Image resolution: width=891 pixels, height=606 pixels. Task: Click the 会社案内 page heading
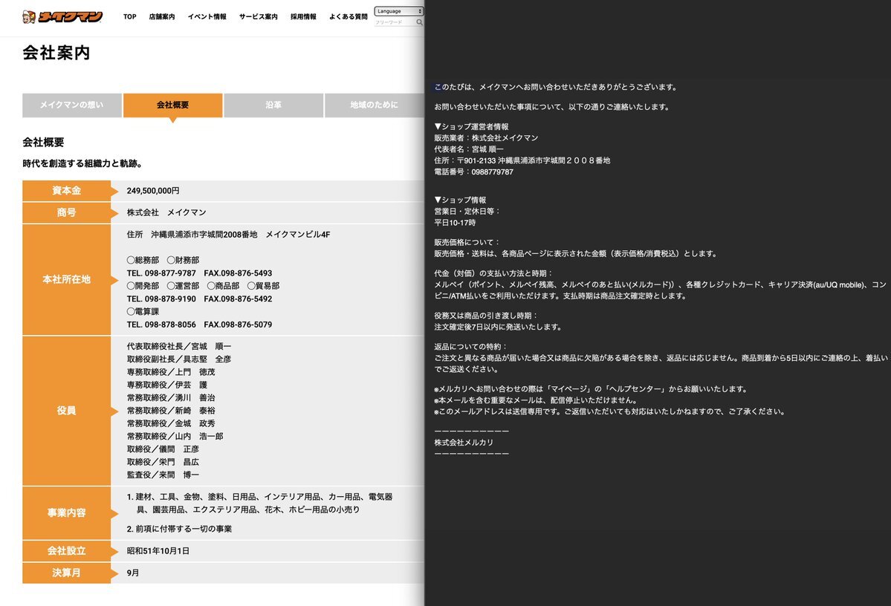(56, 53)
